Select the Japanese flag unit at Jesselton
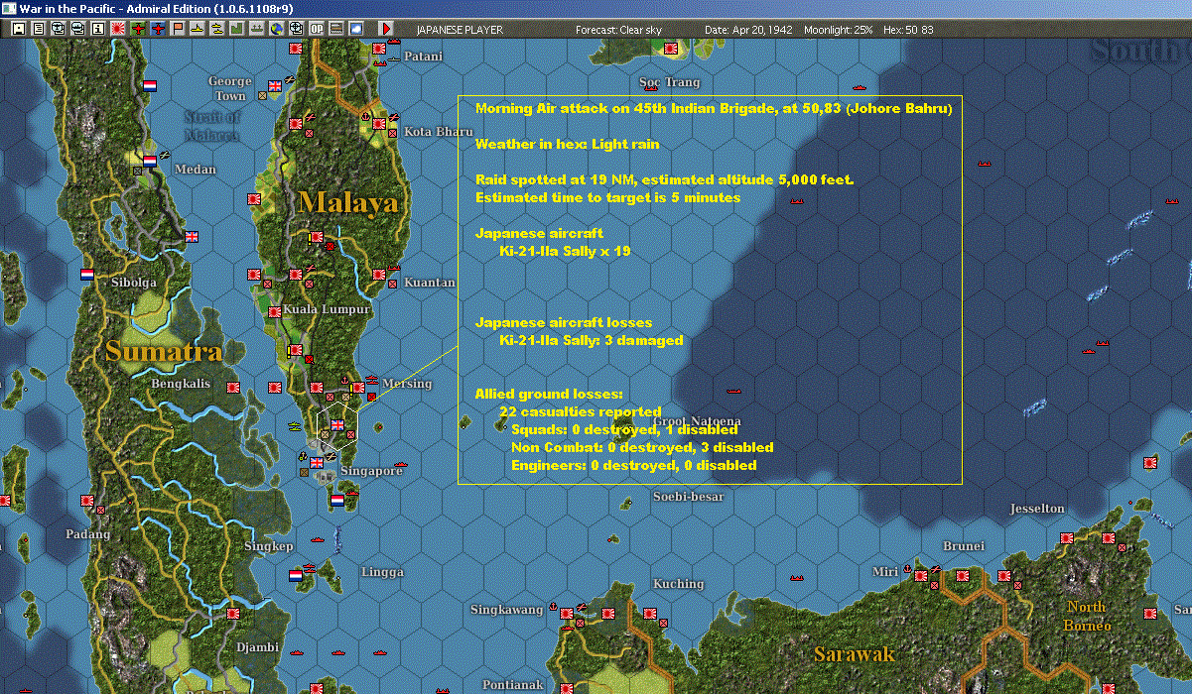The width and height of the screenshot is (1192, 694). pos(1067,537)
